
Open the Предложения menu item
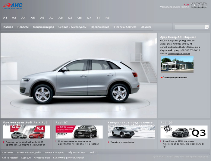(100, 27)
